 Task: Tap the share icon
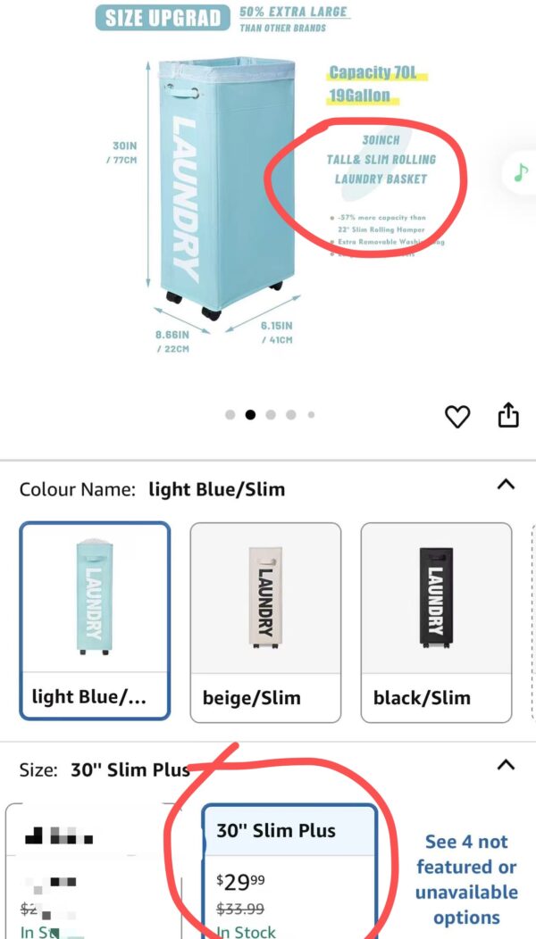pos(507,415)
